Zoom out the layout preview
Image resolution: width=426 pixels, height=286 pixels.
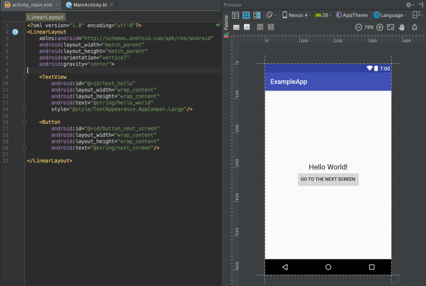tap(358, 27)
